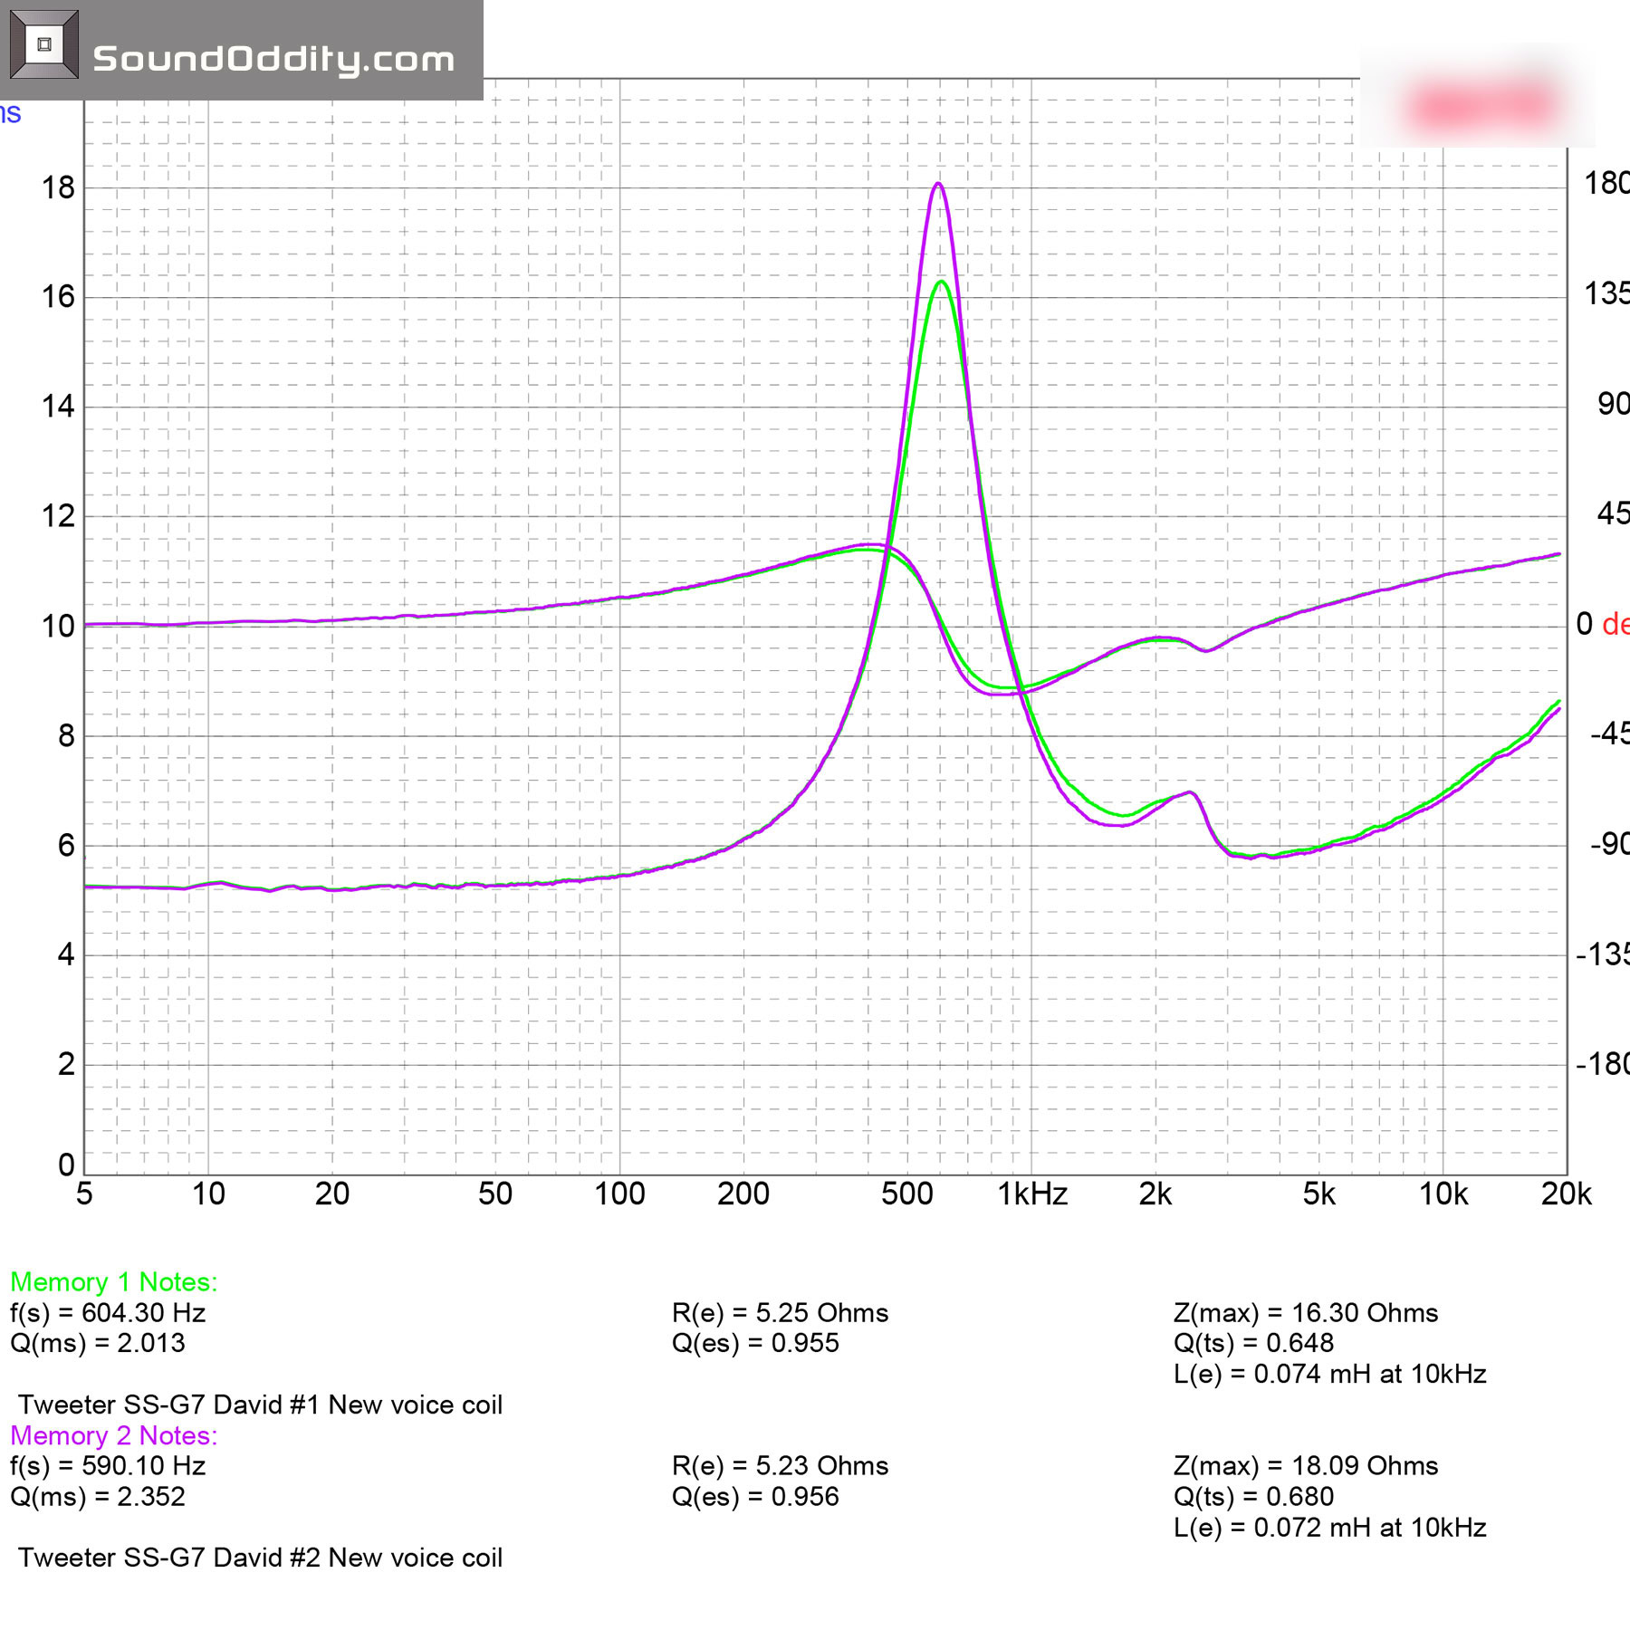Click the "f(s) = 604.30 Hz" value
This screenshot has width=1630, height=1630.
[108, 1313]
